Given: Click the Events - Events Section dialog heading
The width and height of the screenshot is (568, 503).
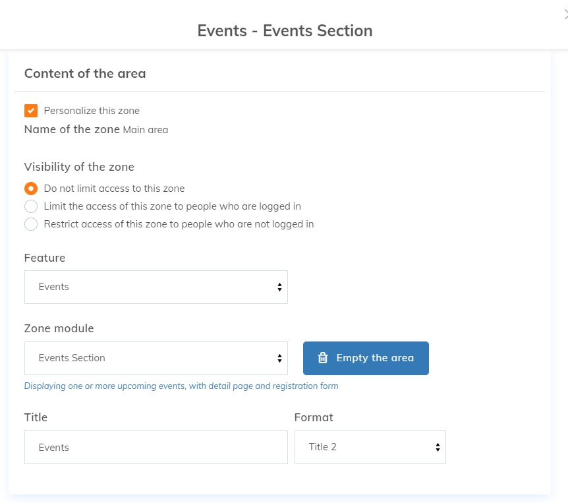Looking at the screenshot, I should [285, 30].
